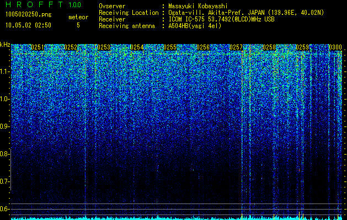
Task: Click the red meteor echo spot near 0259
Action: [x=299, y=170]
